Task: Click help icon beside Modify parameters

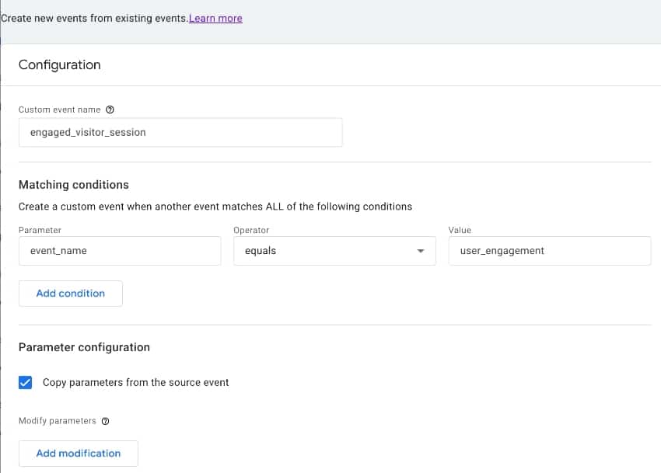Action: coord(106,421)
